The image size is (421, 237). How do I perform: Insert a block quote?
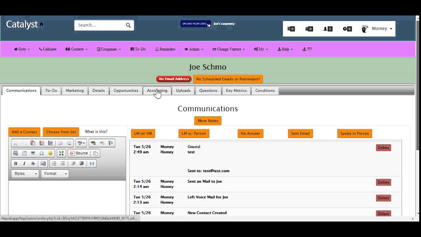(92, 164)
